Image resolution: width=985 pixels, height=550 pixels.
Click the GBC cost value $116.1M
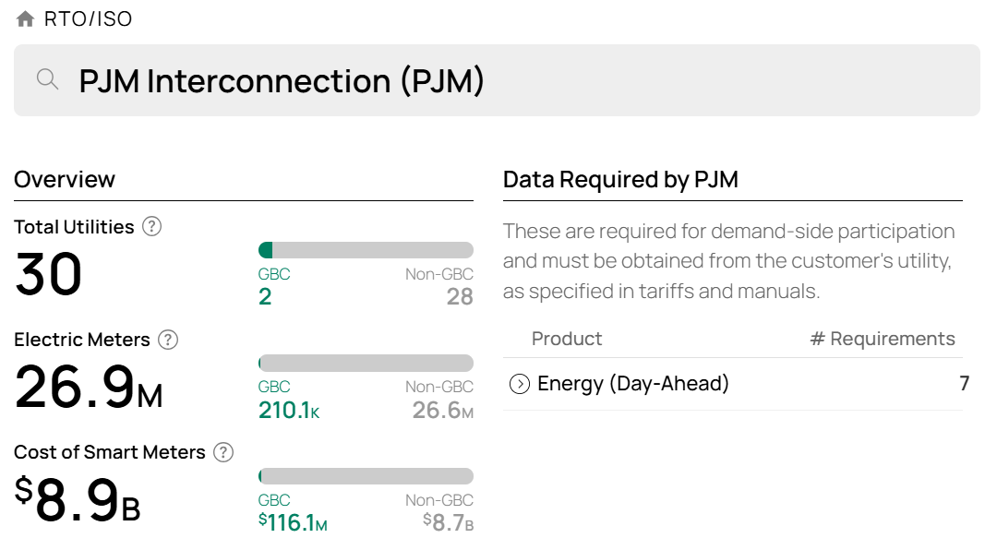(293, 522)
